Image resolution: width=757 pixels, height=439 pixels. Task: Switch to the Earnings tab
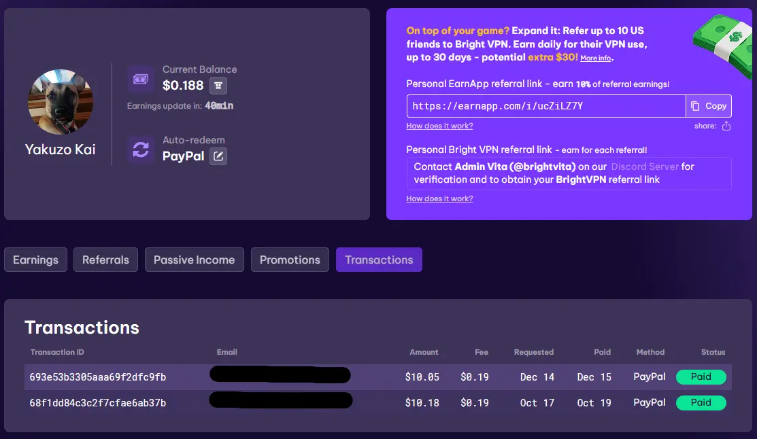(x=36, y=260)
